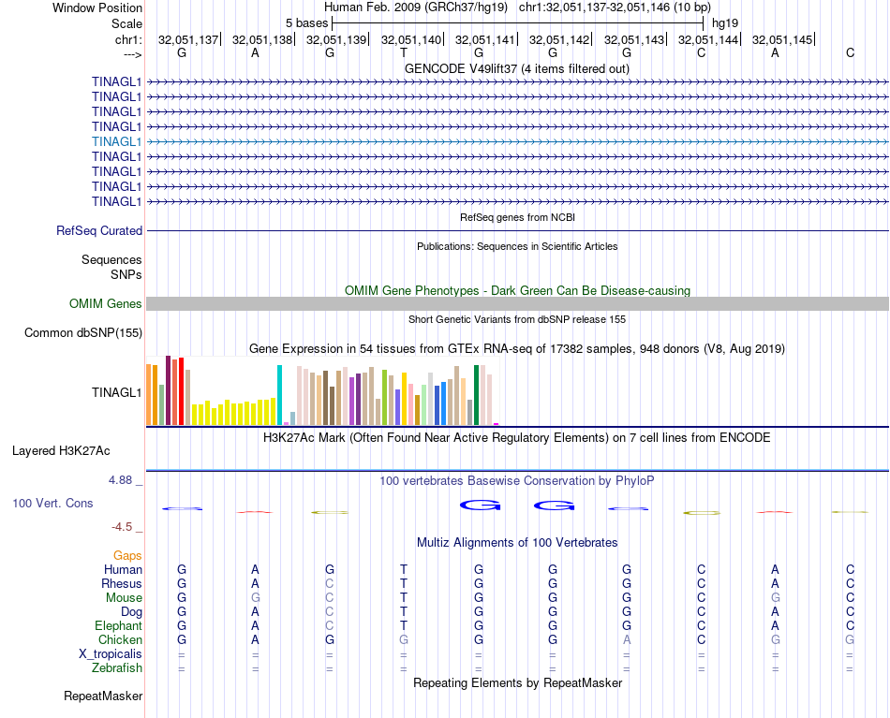Click the Chicken species alignment label
The width and height of the screenshot is (890, 718).
pyautogui.click(x=120, y=639)
